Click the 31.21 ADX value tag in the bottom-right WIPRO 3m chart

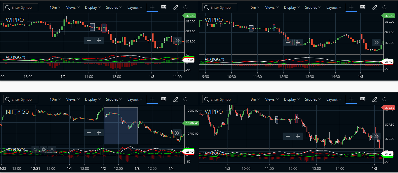click(x=388, y=153)
